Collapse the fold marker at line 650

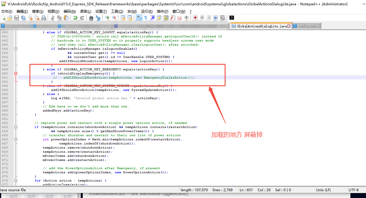click(x=16, y=74)
